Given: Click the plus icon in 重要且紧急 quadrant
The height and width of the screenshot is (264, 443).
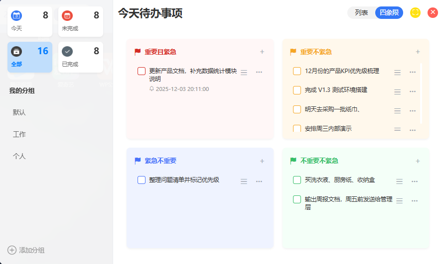Looking at the screenshot, I should coord(262,52).
